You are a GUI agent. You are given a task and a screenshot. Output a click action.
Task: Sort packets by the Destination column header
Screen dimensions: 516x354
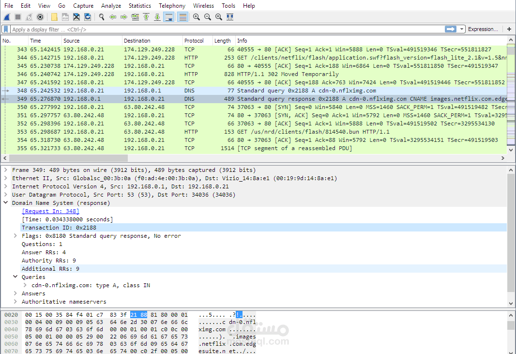(x=152, y=41)
